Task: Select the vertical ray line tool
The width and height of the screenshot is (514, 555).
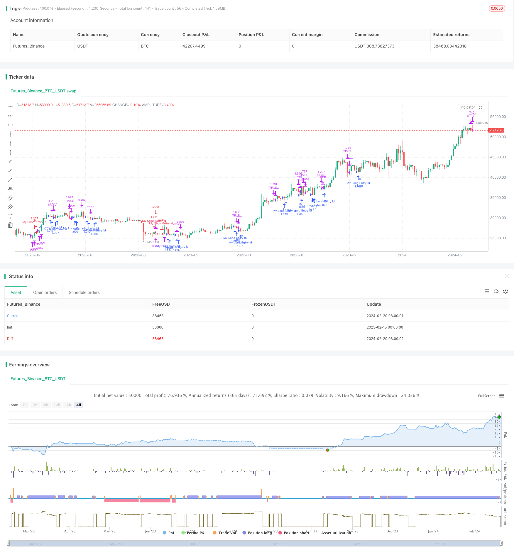Action: click(x=10, y=143)
